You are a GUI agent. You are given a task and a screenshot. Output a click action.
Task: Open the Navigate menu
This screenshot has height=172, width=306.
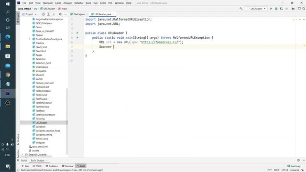(x=48, y=3)
